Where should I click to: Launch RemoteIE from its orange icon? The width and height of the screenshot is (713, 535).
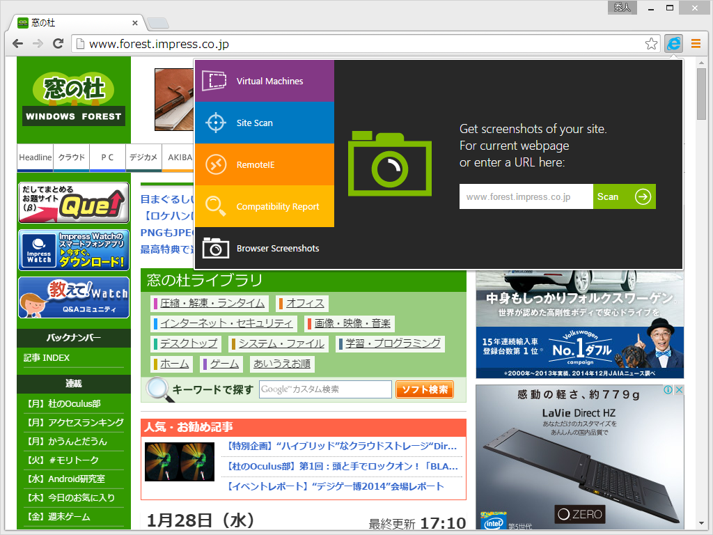(x=217, y=164)
